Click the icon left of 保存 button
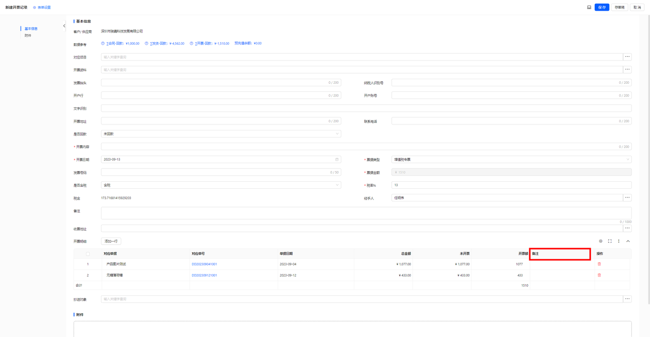 coord(589,7)
